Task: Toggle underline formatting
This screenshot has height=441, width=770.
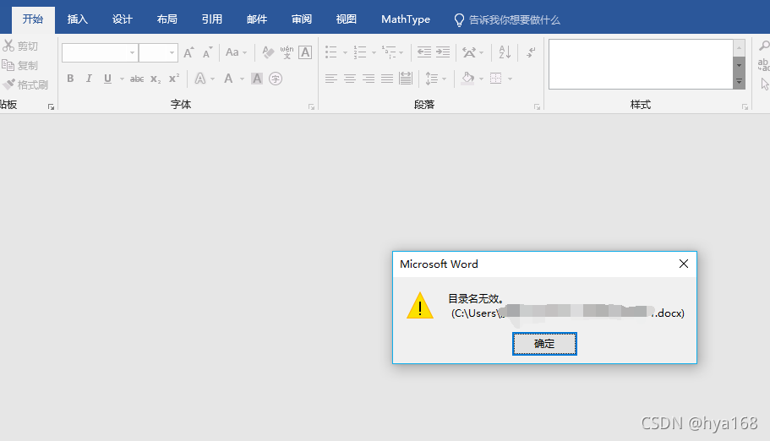Action: tap(107, 79)
